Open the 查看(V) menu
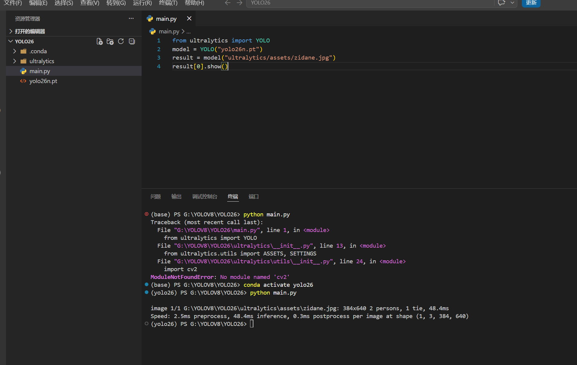This screenshot has height=365, width=577. [x=90, y=3]
